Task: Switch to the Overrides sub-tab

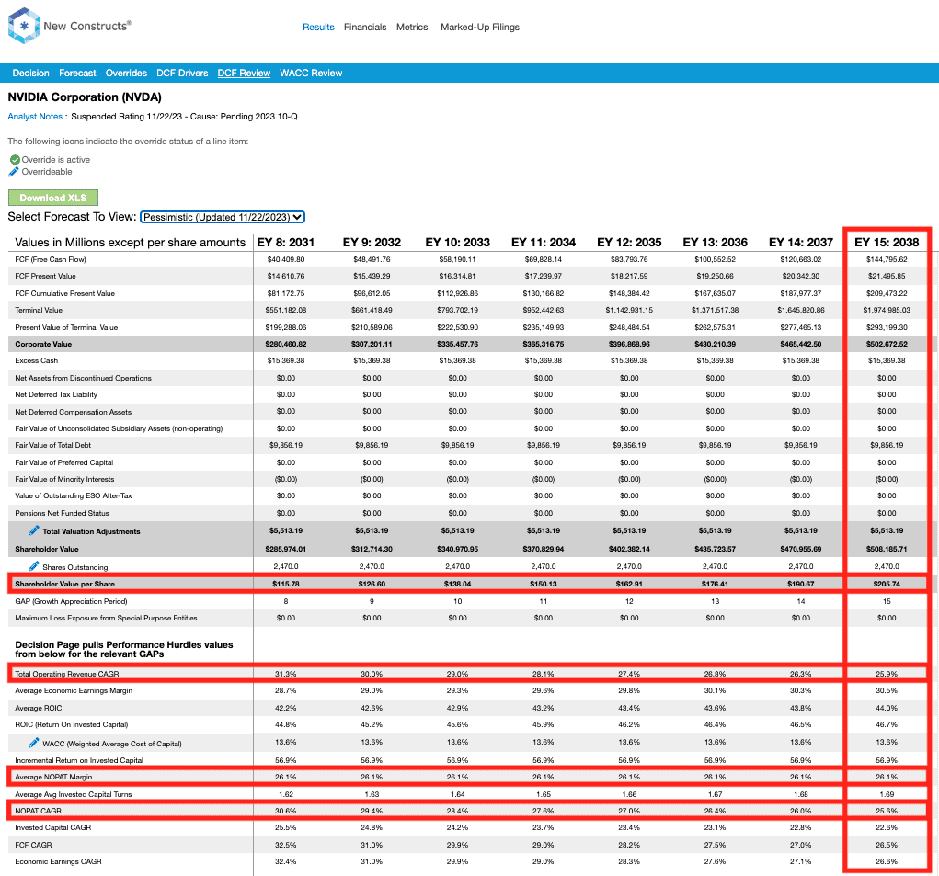Action: 126,73
